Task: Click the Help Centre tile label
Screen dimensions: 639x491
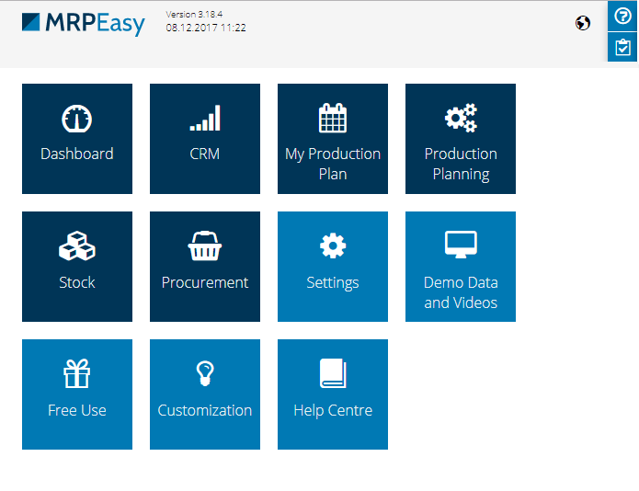Action: pyautogui.click(x=333, y=411)
